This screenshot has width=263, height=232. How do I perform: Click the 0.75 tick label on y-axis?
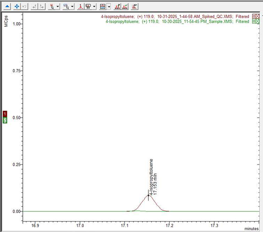(x=17, y=71)
